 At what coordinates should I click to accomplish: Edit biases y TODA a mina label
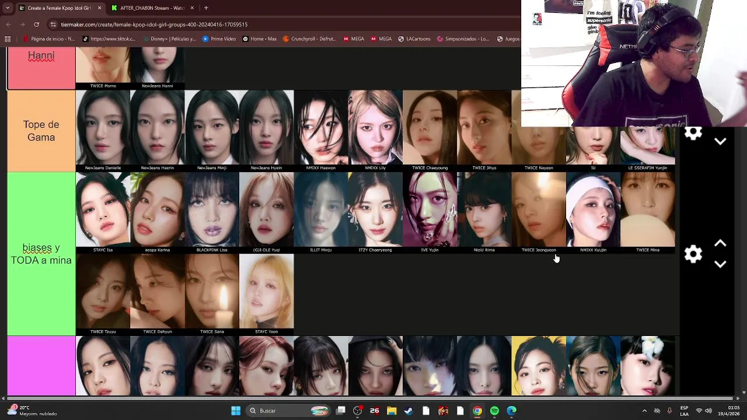point(41,254)
